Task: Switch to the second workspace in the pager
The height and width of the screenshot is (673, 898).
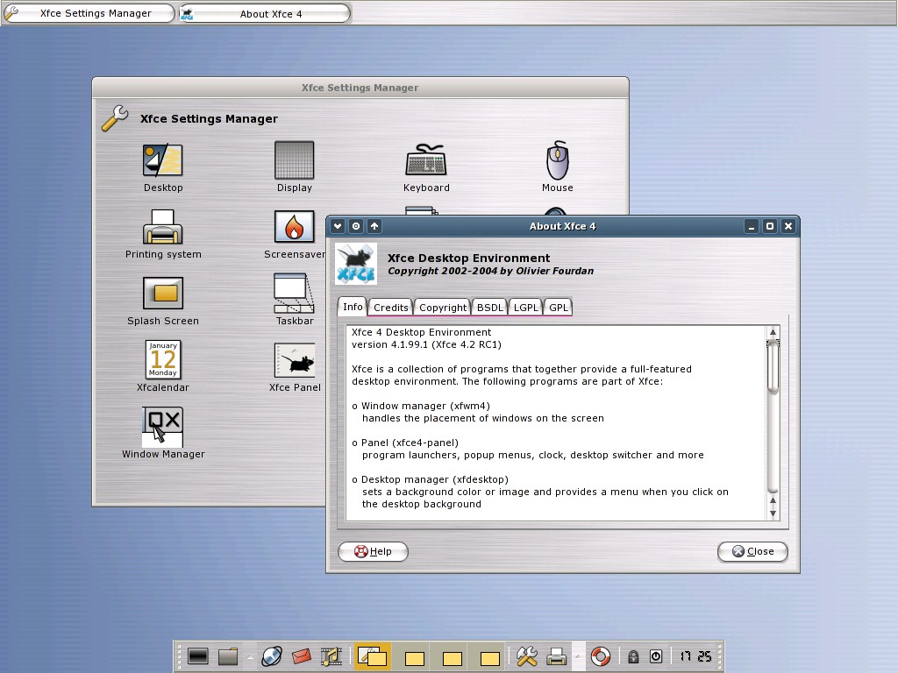Action: point(413,655)
